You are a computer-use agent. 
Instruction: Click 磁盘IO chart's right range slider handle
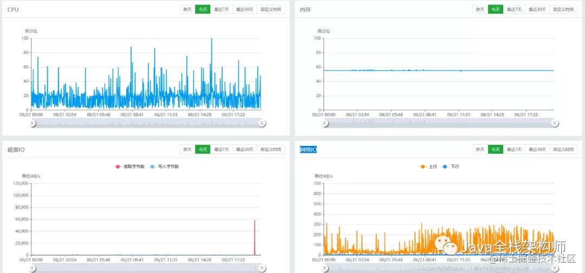click(x=262, y=268)
